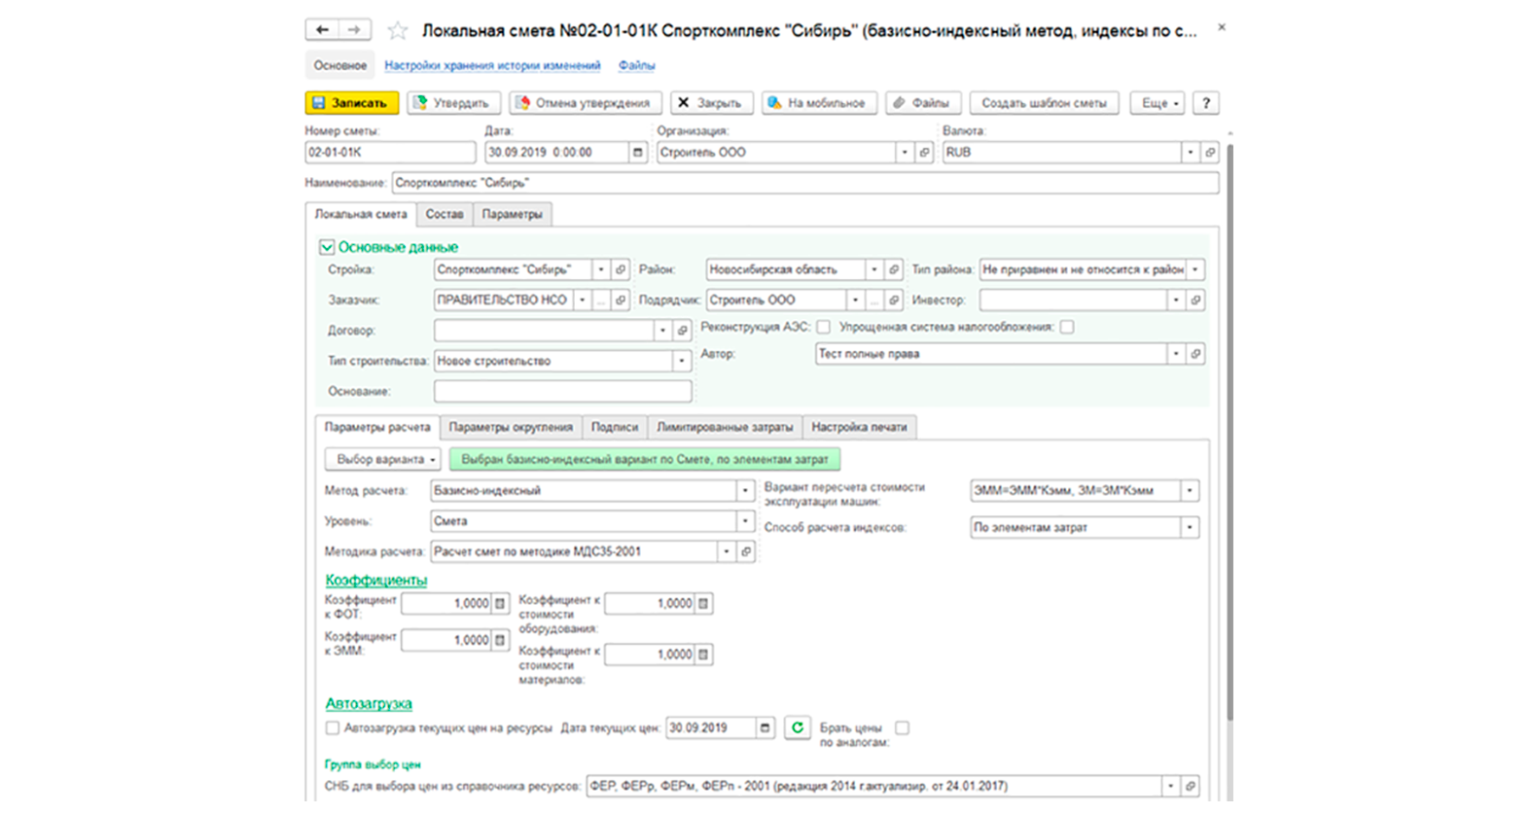Screen dimensions: 1532x814
Task: Open the Выбор варианта dropdown button
Action: (383, 459)
